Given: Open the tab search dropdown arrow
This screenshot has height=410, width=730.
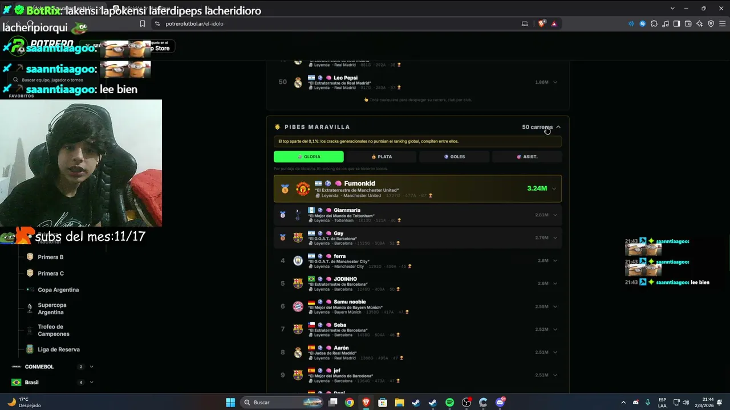Looking at the screenshot, I should tap(672, 8).
